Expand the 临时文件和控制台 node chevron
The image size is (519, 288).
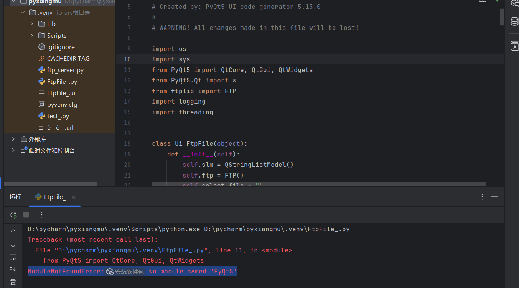tap(13, 150)
